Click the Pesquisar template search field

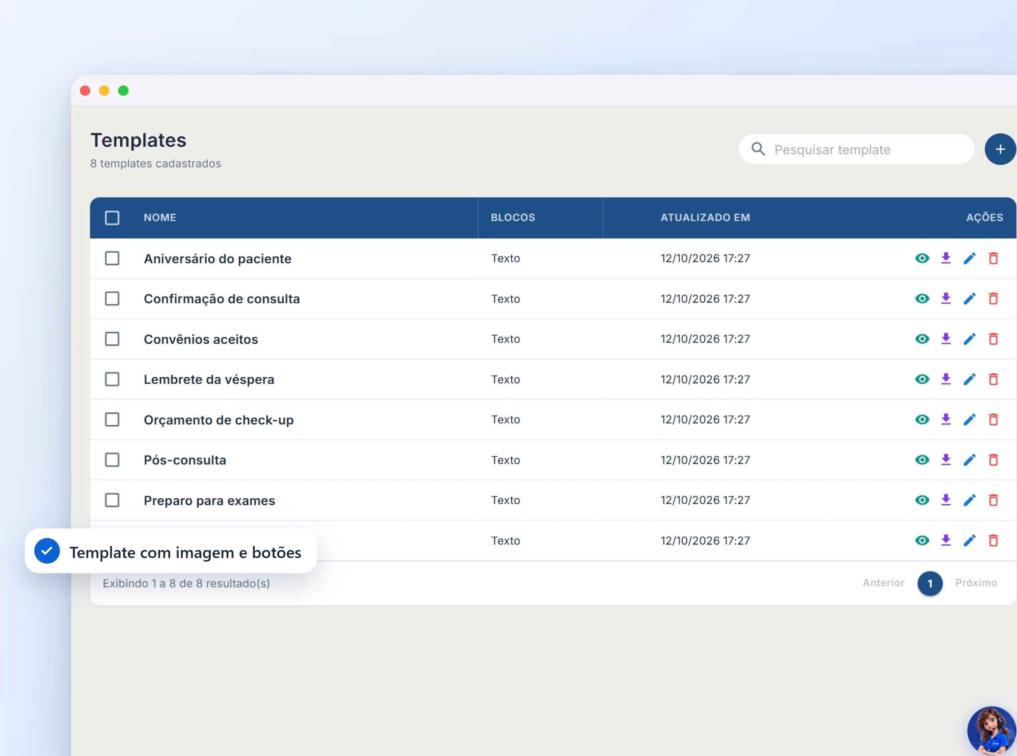pyautogui.click(x=856, y=149)
